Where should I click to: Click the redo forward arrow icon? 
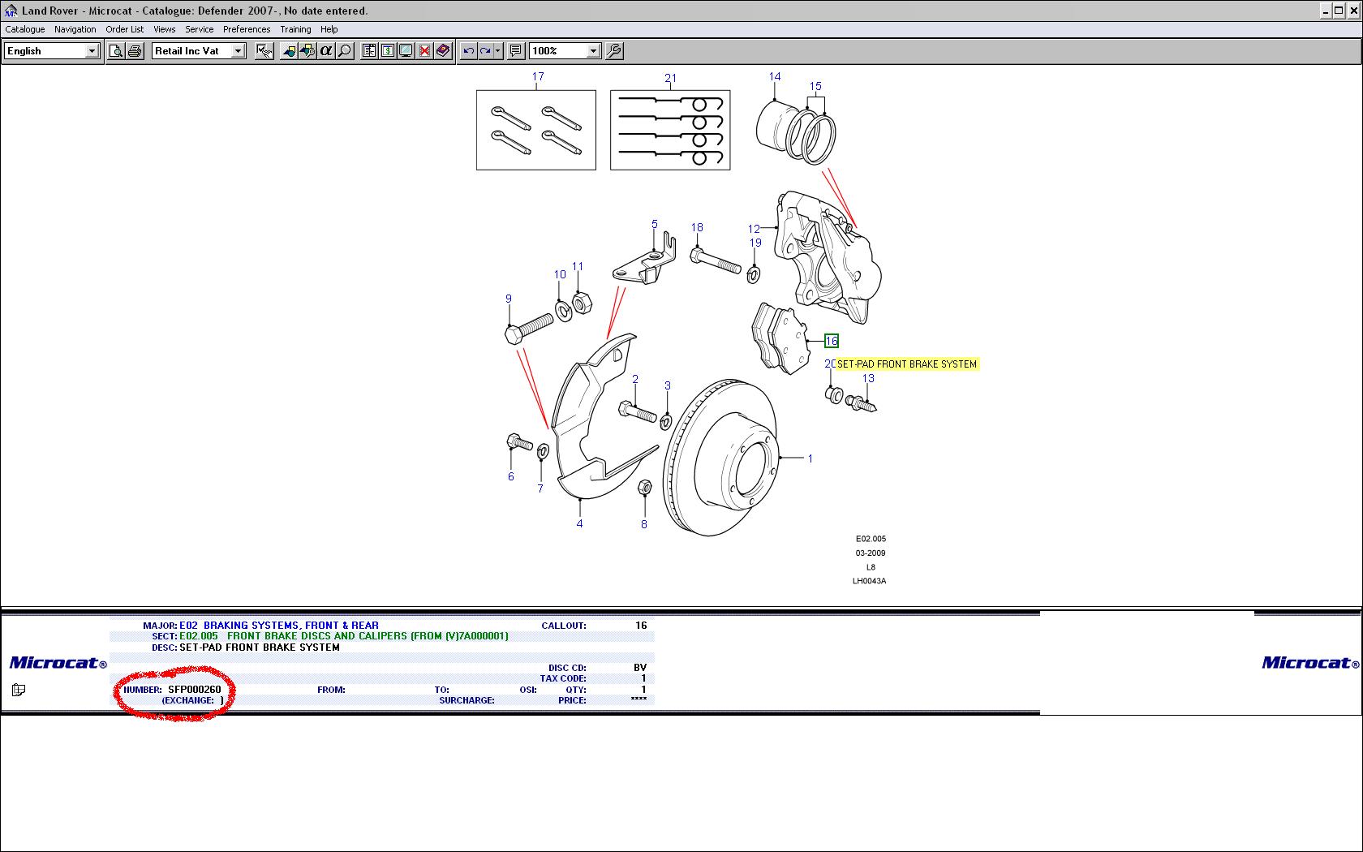coord(486,51)
